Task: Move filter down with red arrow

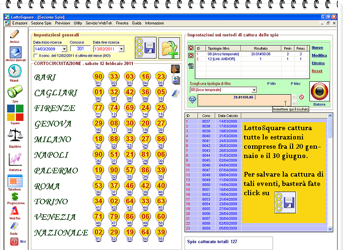Action: (191, 56)
